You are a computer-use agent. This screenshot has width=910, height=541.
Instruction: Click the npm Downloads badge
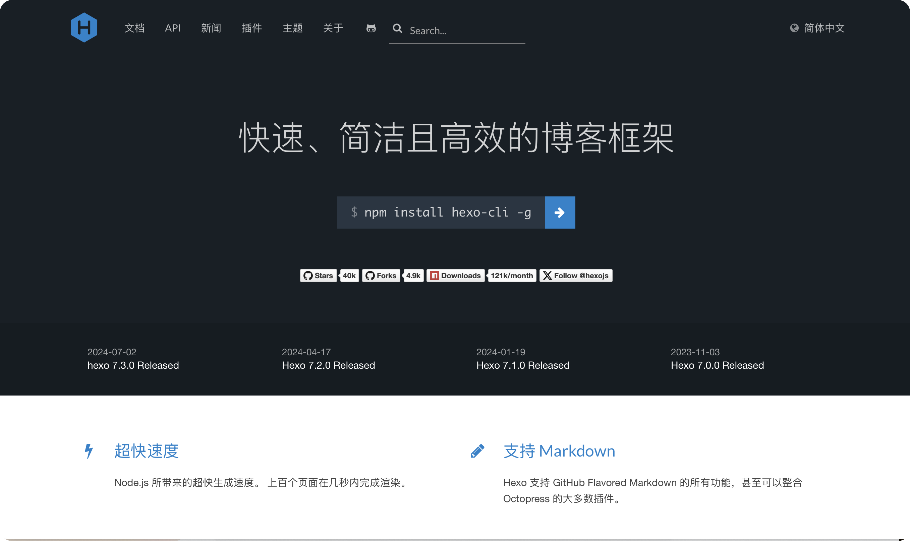(x=455, y=276)
